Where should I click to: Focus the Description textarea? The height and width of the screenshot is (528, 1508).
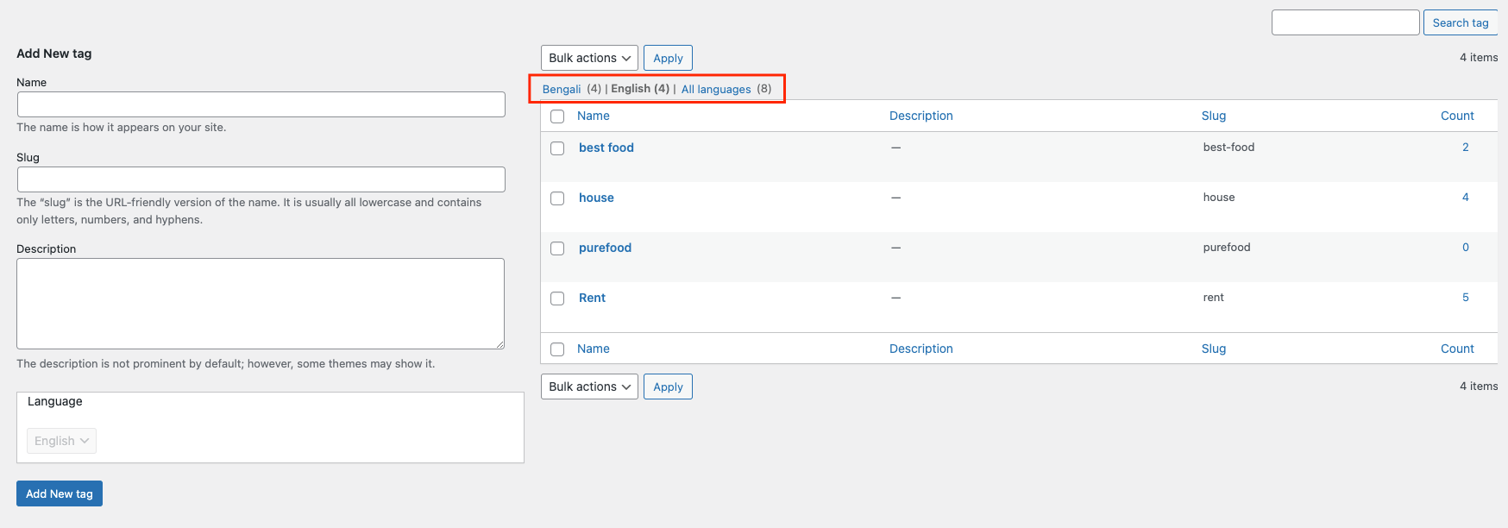click(x=261, y=304)
